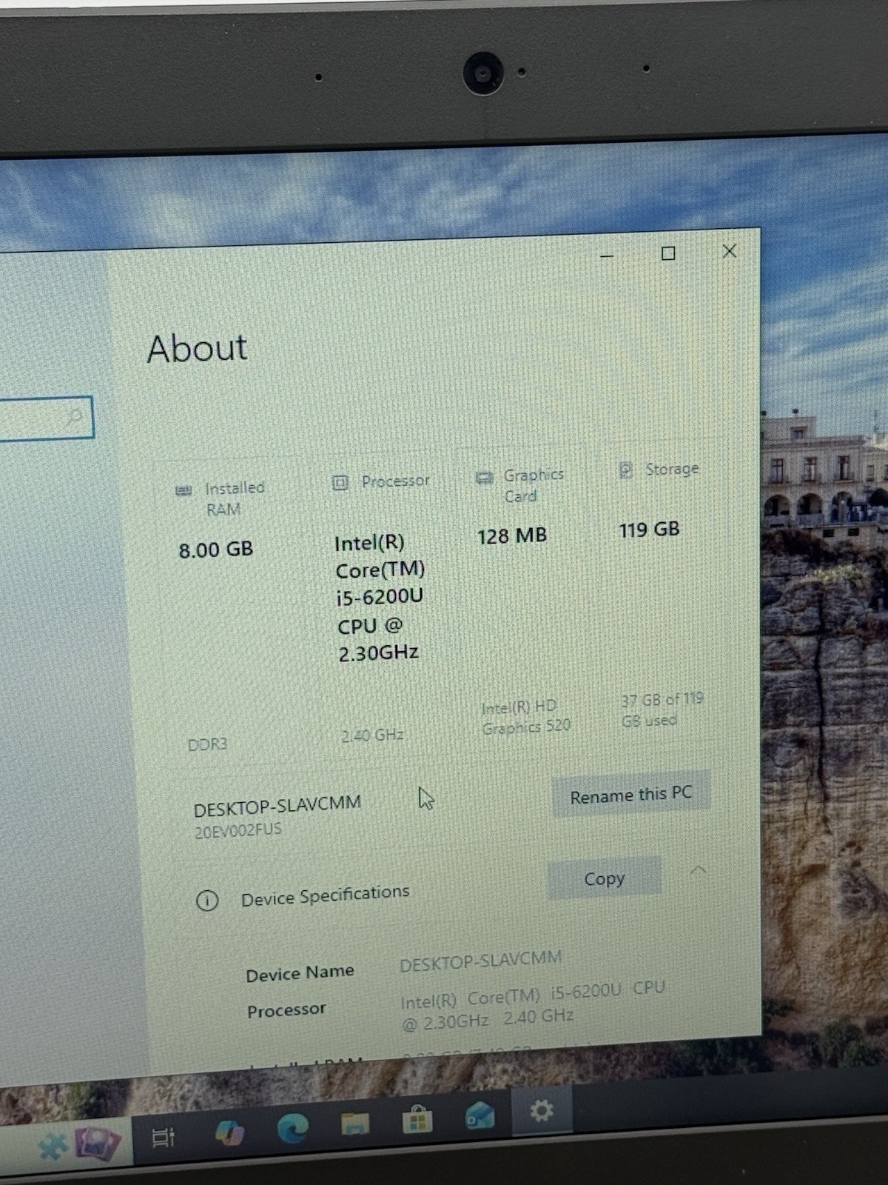Screen dimensions: 888x1185
Task: Minimize the Settings window
Action: coord(607,256)
